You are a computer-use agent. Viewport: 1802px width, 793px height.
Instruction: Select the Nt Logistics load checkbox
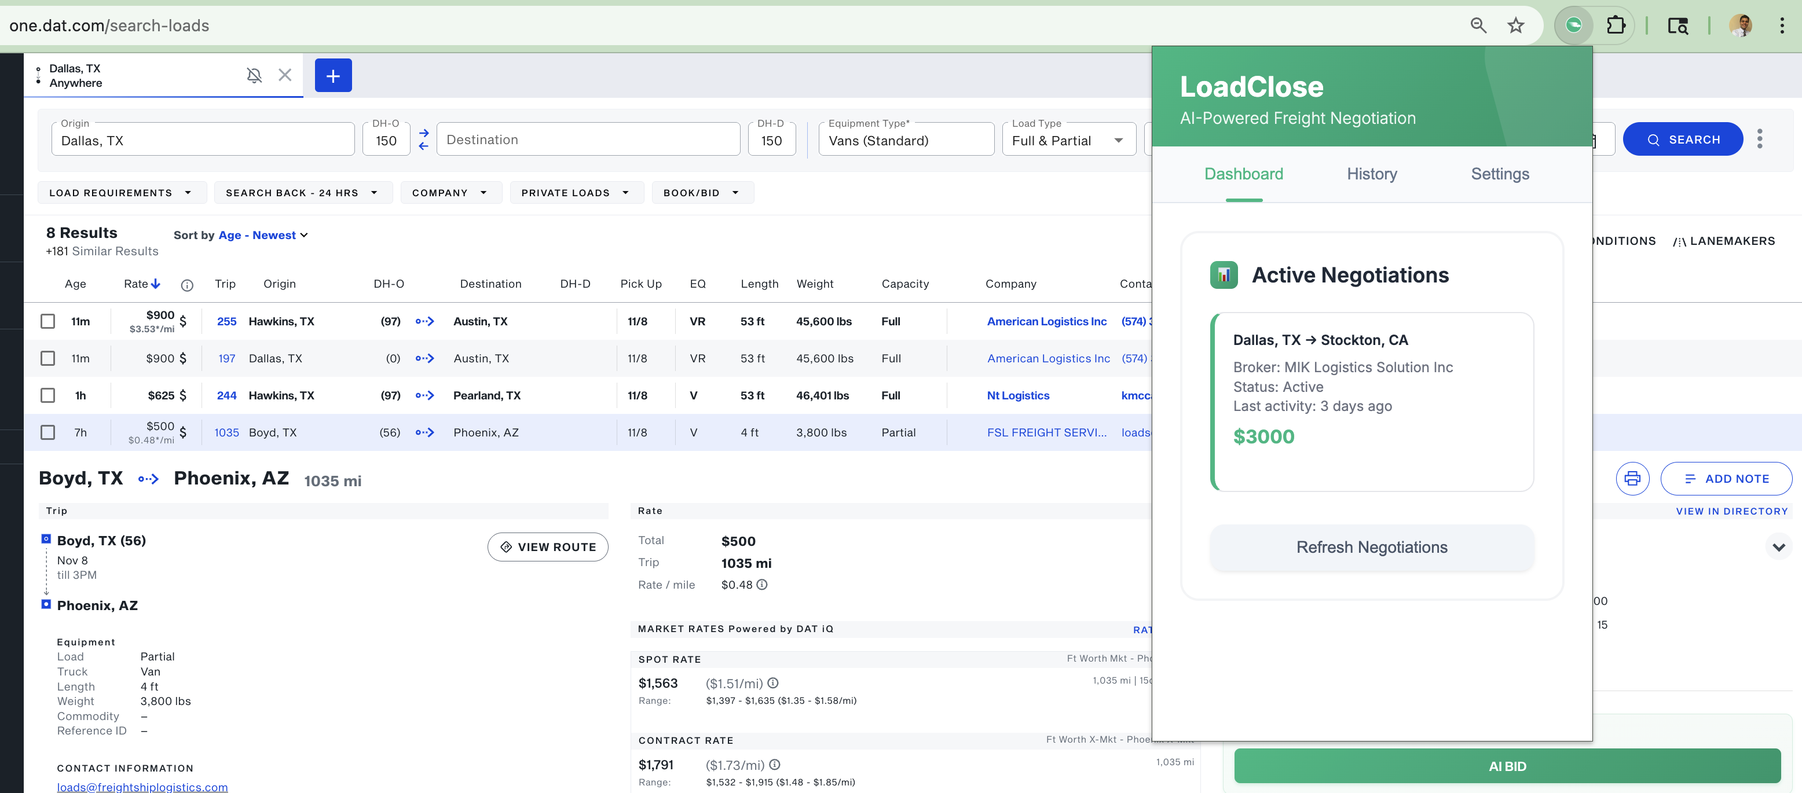click(47, 395)
